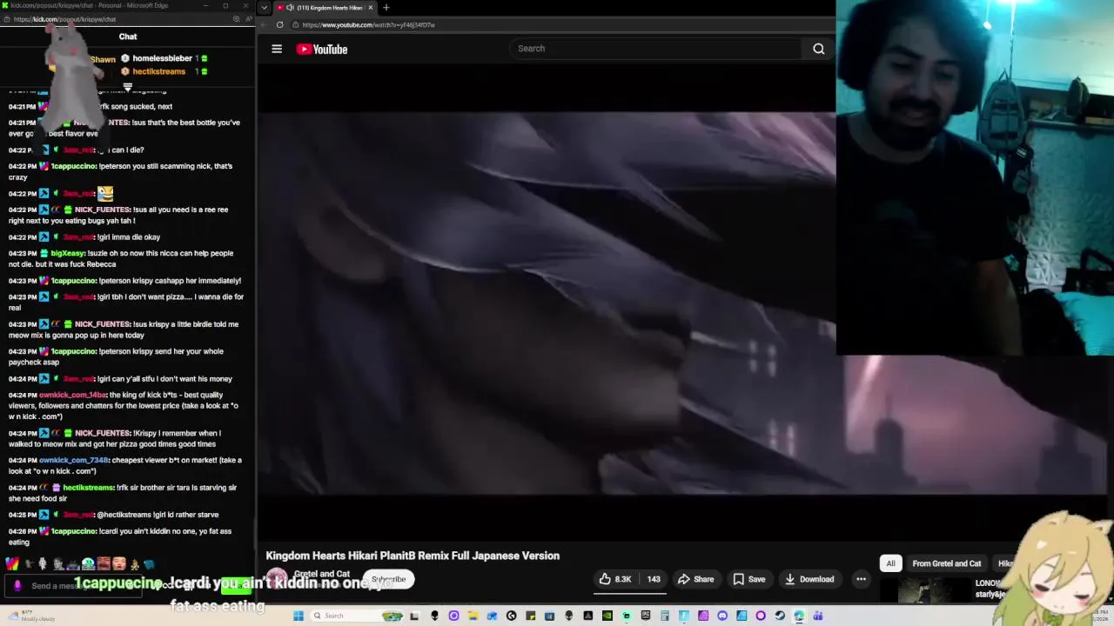Click the YouTube address bar URL
The height and width of the screenshot is (626, 1114).
pyautogui.click(x=369, y=24)
